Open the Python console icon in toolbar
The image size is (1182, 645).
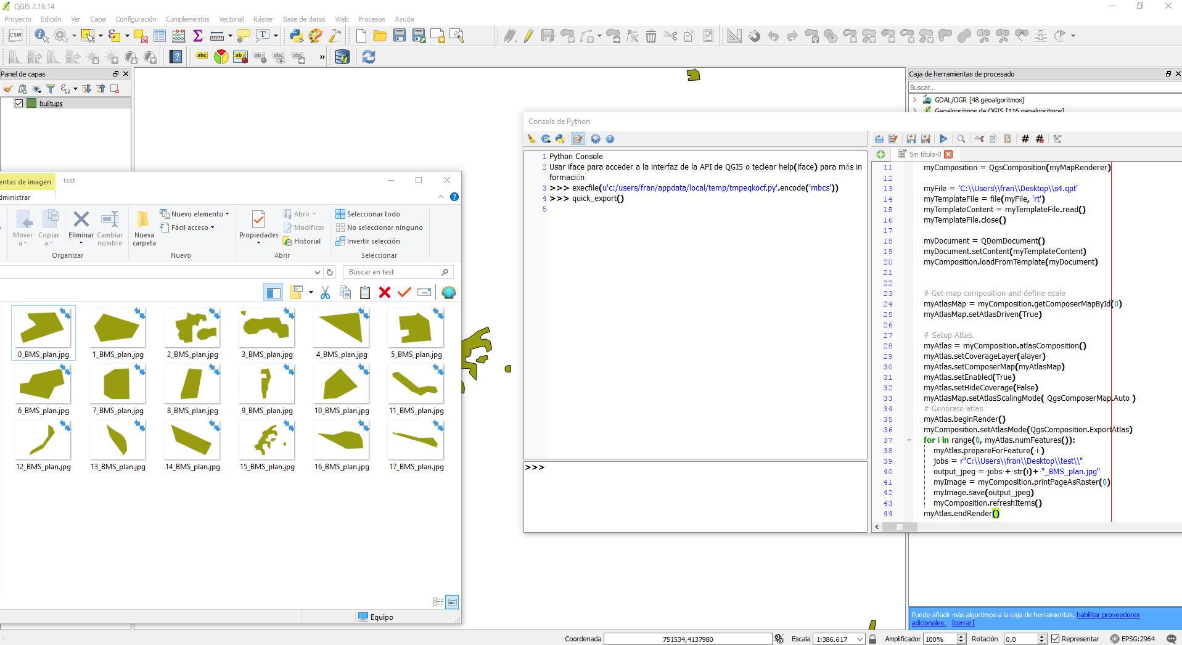[x=297, y=36]
